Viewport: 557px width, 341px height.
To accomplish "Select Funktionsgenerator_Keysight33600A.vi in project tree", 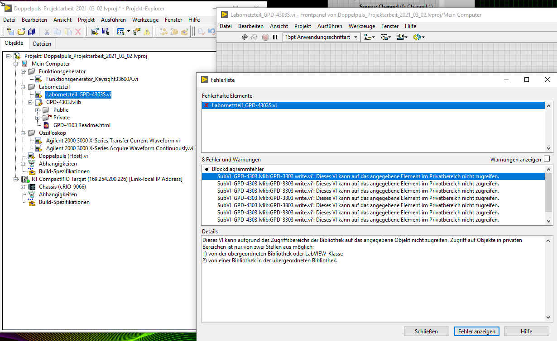I will tap(92, 79).
